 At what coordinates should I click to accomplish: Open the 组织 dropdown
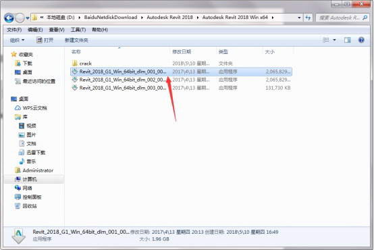coord(17,40)
